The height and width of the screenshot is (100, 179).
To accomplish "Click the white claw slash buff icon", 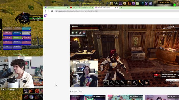I will [x=116, y=3].
